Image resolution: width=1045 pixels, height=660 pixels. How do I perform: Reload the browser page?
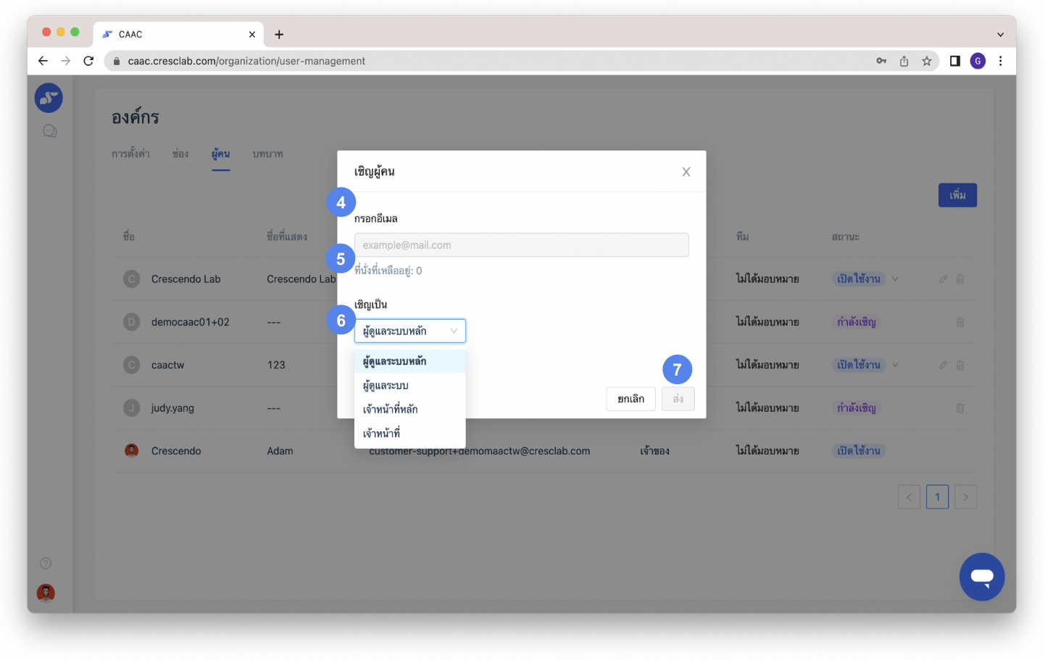coord(88,62)
